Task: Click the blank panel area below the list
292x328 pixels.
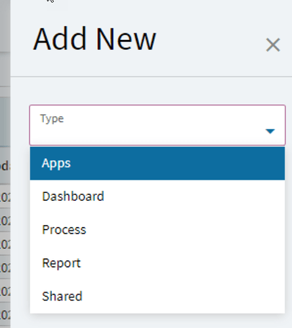Action: tap(151, 321)
